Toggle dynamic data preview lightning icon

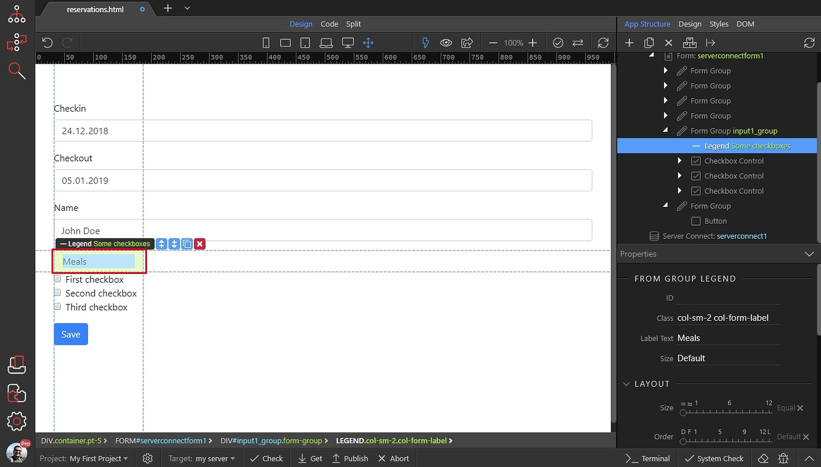pos(425,42)
